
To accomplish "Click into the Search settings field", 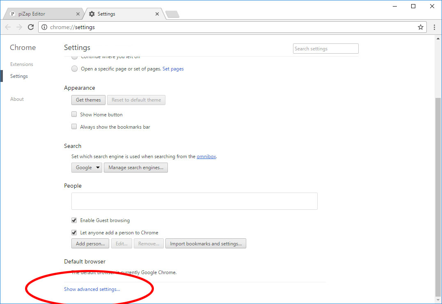I will pos(325,49).
